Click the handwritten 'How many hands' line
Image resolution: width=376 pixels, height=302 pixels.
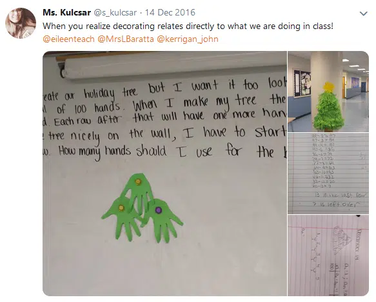tap(166, 152)
